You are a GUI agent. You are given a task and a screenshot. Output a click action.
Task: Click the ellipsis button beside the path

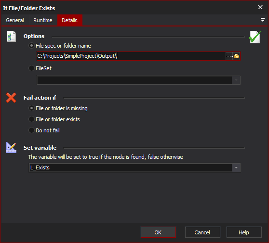229,56
